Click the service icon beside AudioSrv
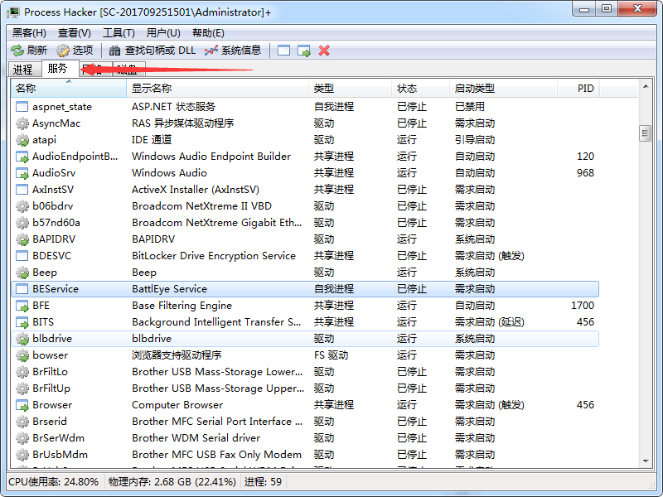The image size is (663, 497). point(22,173)
